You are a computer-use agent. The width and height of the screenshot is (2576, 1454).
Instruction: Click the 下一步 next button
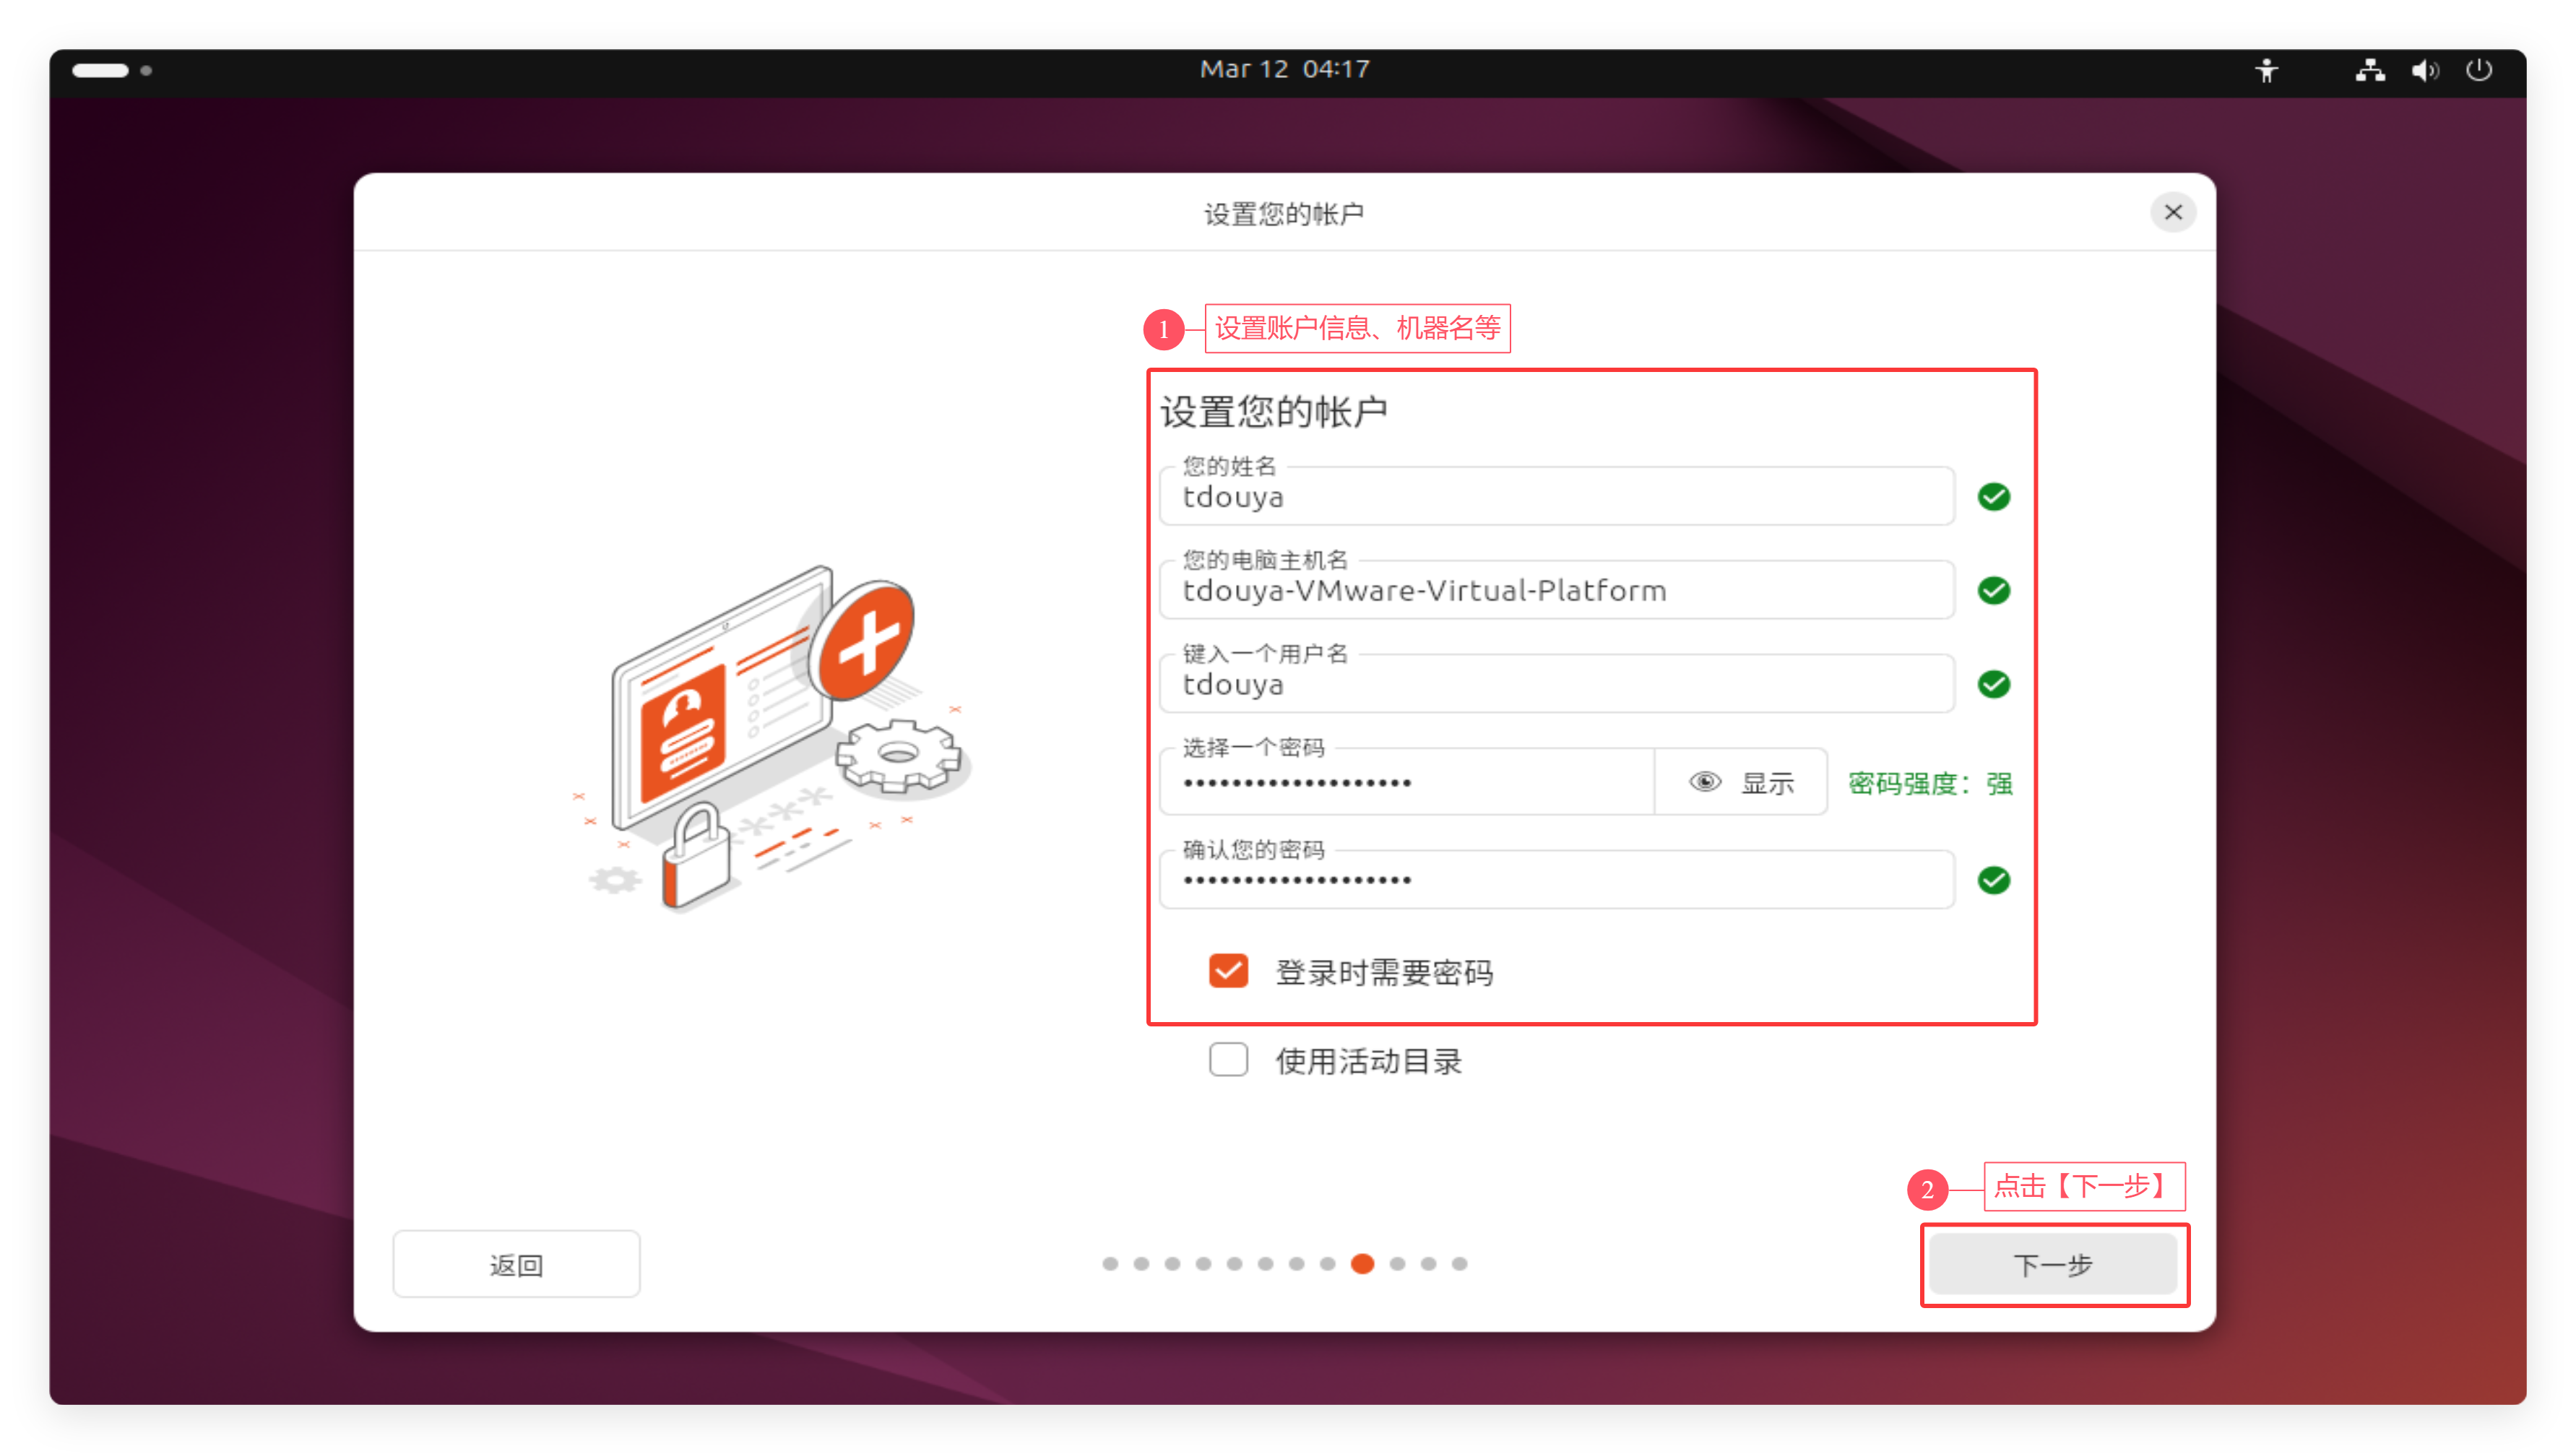2053,1265
